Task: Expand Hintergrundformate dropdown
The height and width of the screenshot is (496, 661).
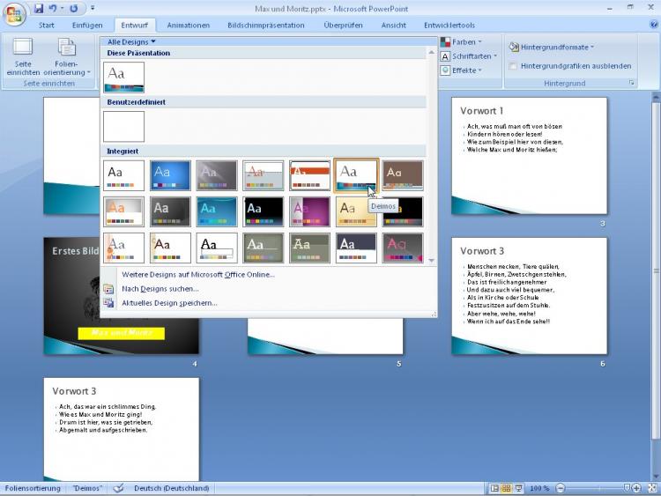Action: pos(551,47)
